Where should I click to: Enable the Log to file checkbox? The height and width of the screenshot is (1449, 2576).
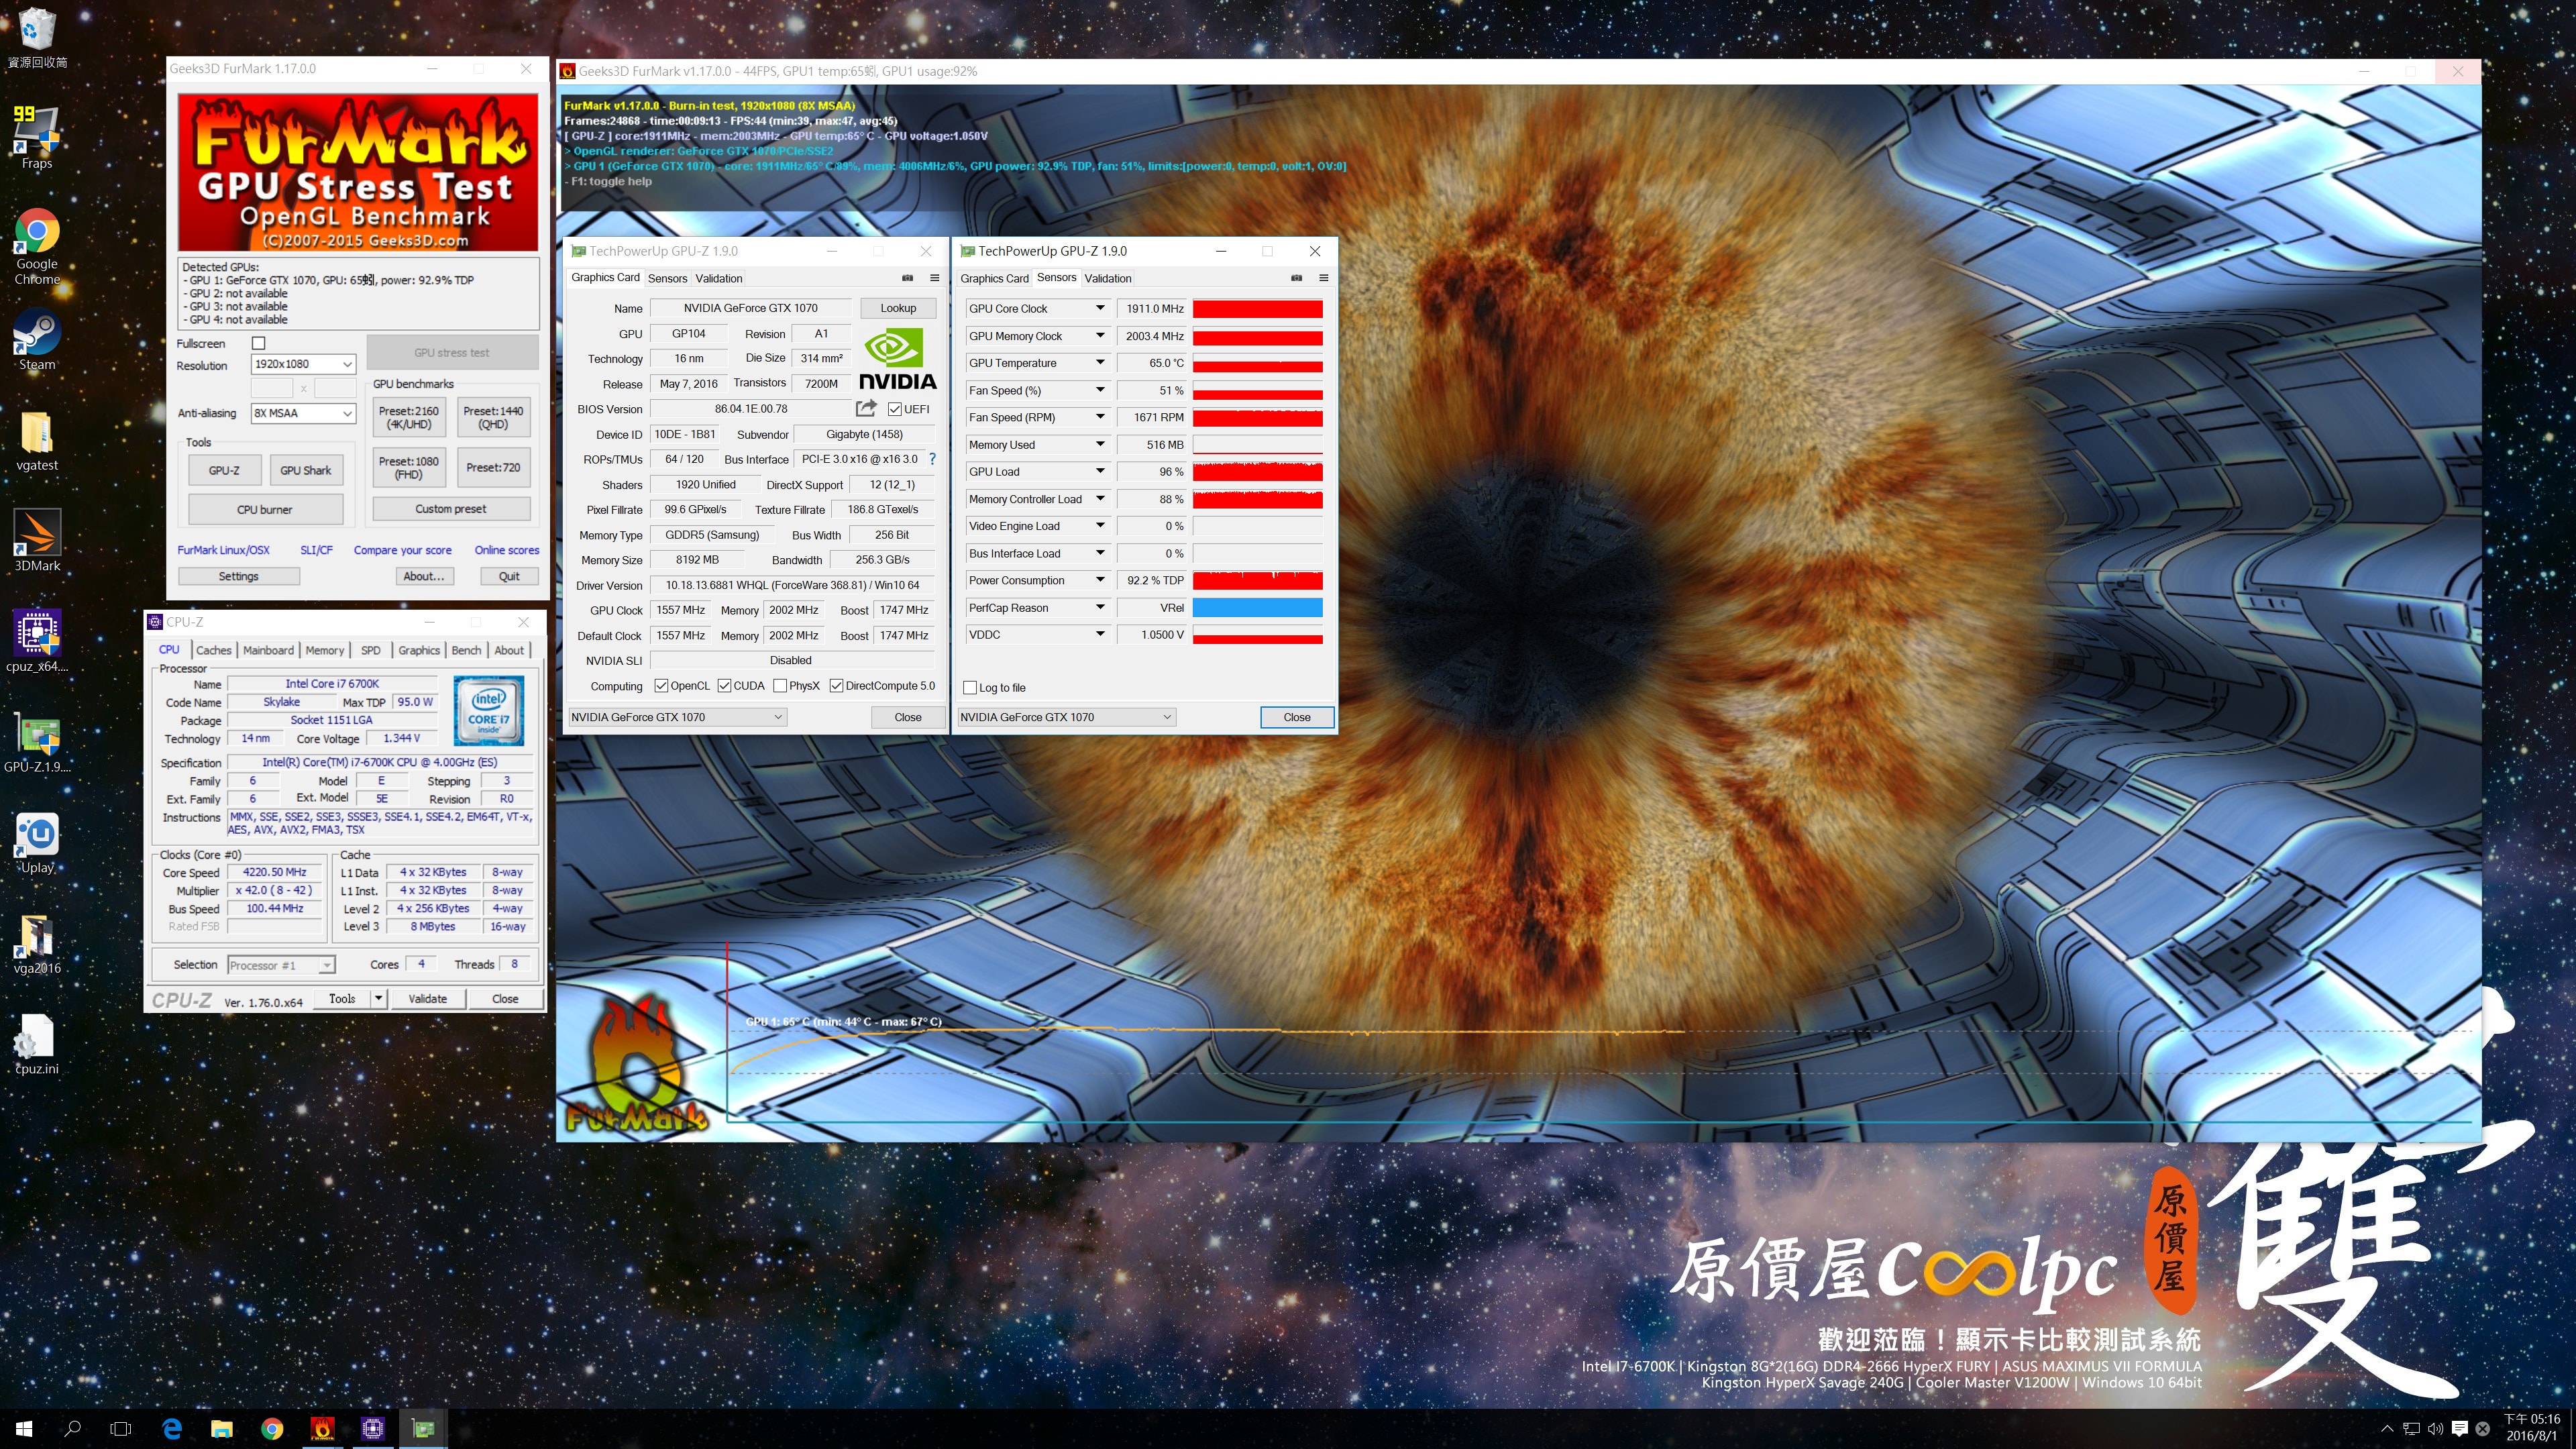(x=969, y=688)
